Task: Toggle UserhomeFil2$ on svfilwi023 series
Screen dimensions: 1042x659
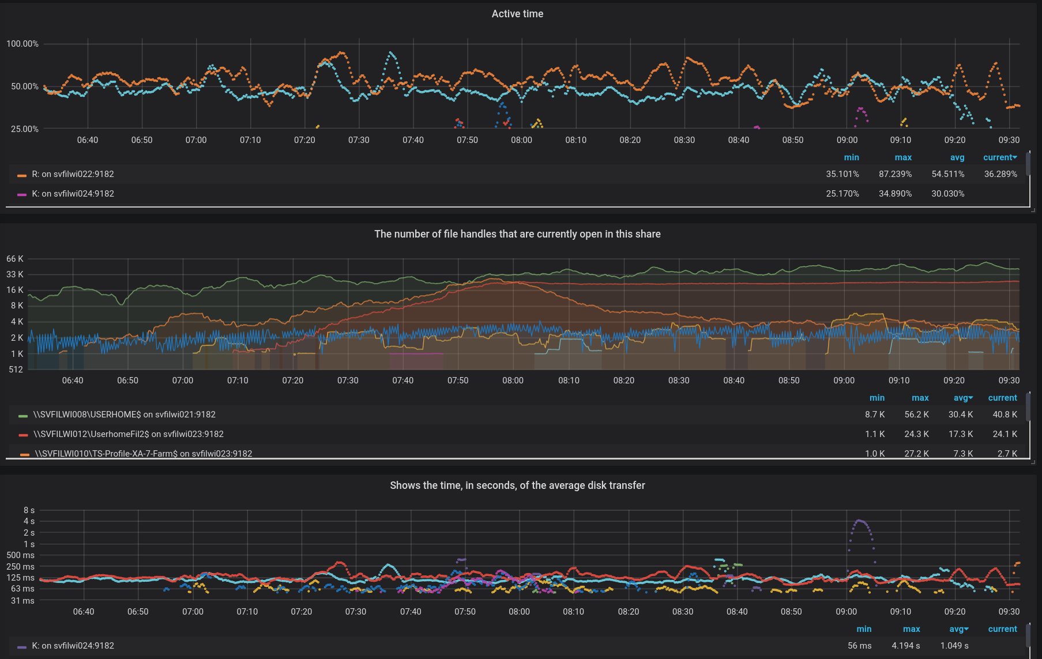Action: 128,434
